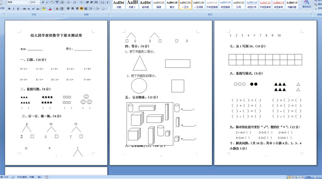Click the grow font size icon
This screenshot has width=322, height=179.
(43, 2)
